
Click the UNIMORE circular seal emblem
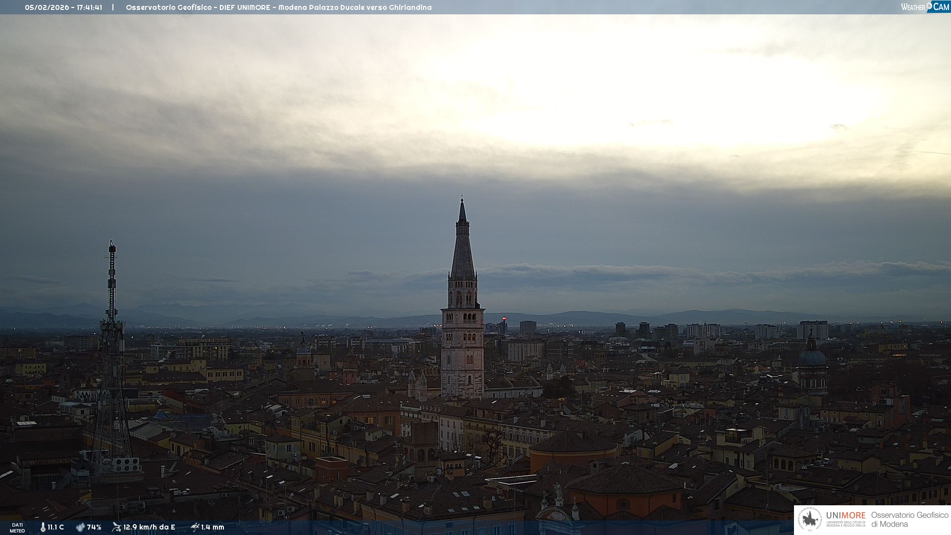[x=810, y=520]
